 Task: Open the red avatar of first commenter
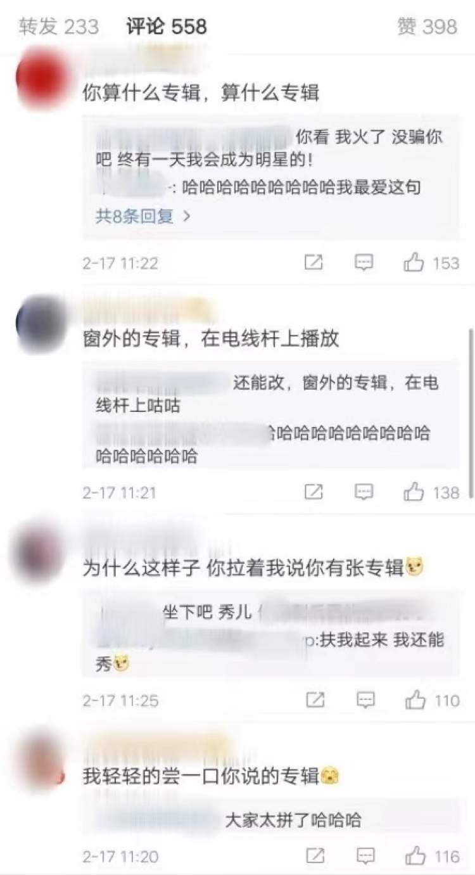41,79
